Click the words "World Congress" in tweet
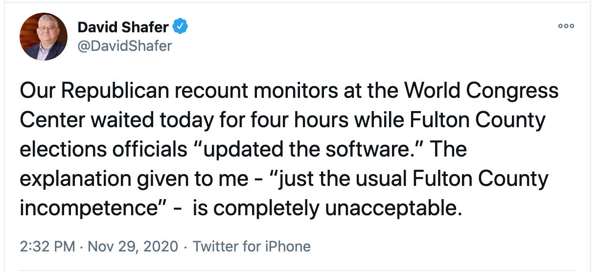 click(482, 91)
